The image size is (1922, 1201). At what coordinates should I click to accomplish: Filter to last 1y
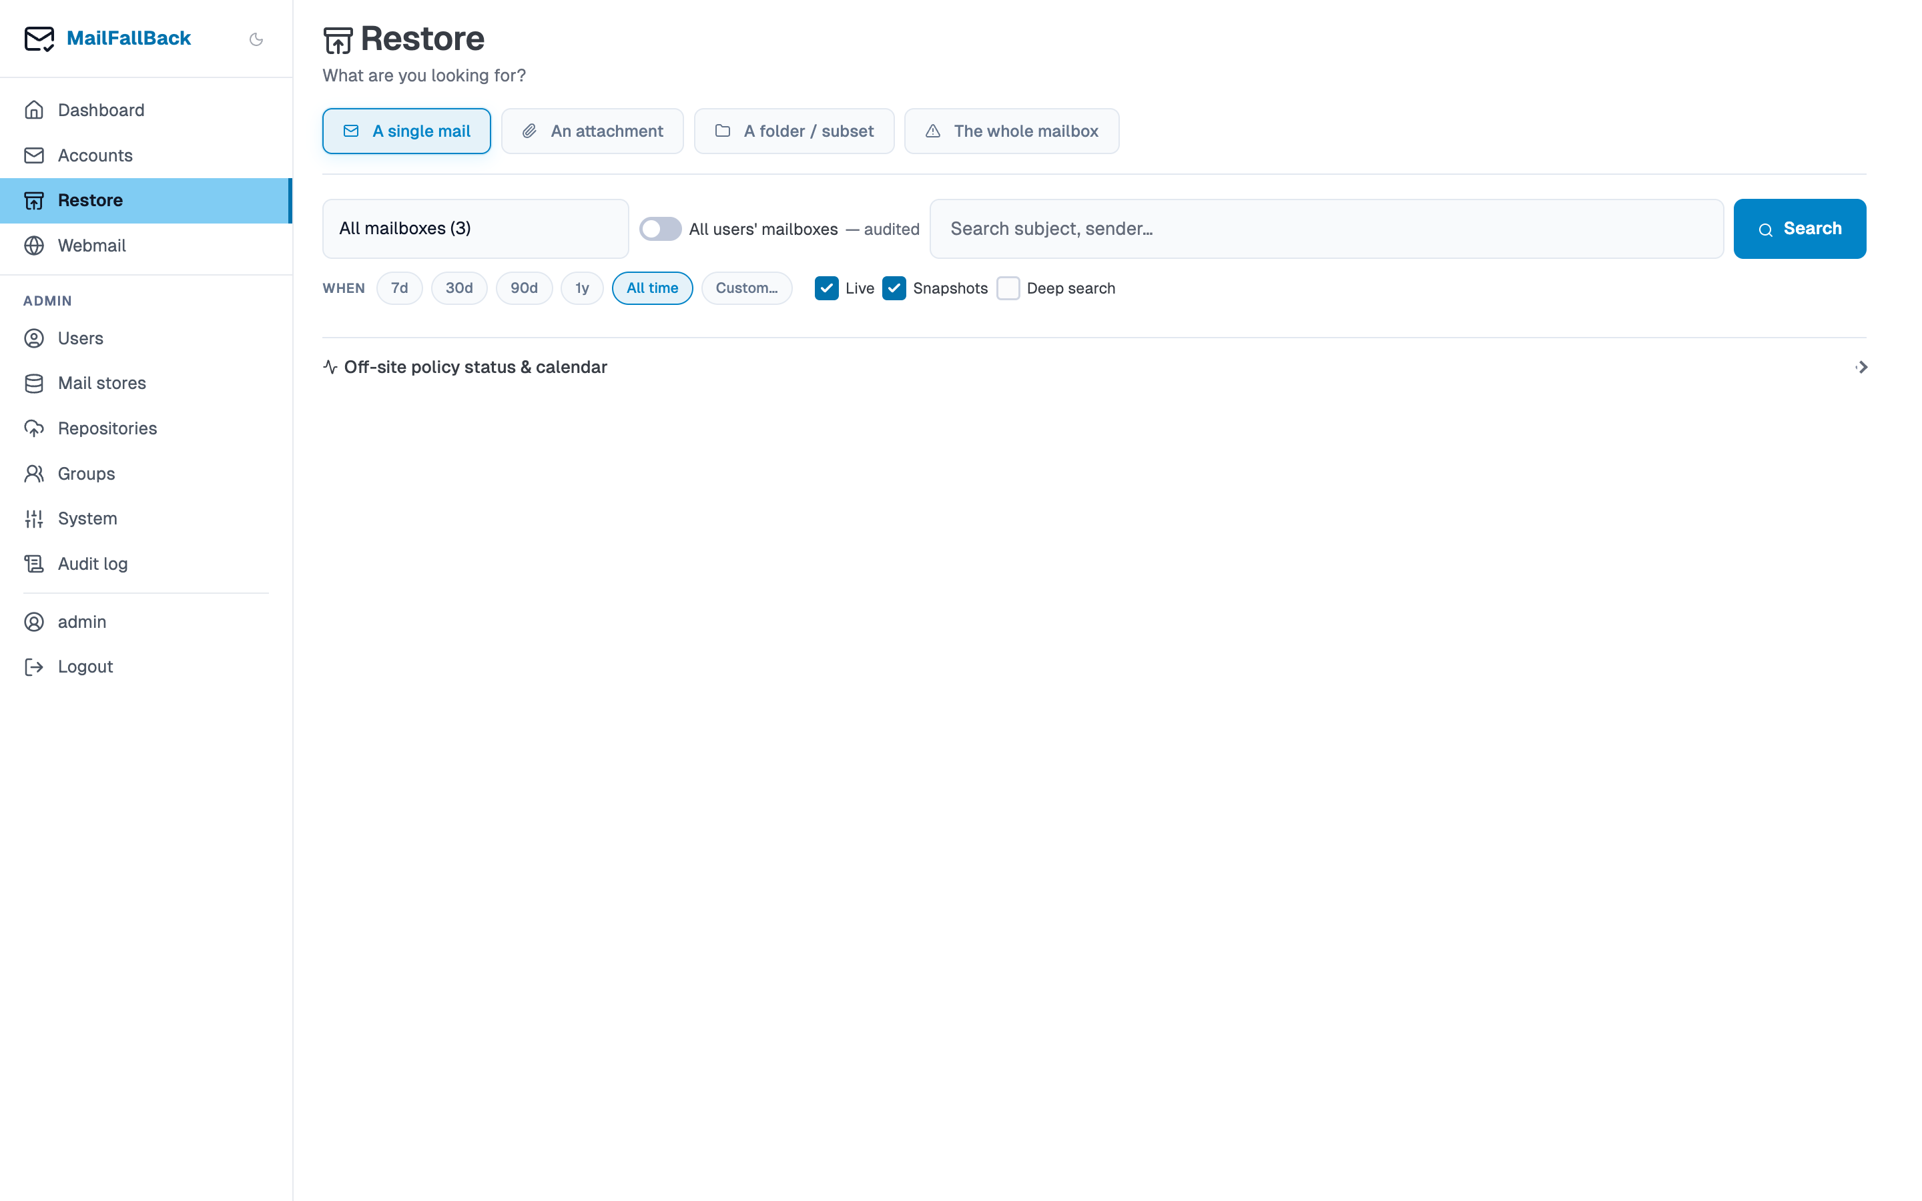point(582,288)
